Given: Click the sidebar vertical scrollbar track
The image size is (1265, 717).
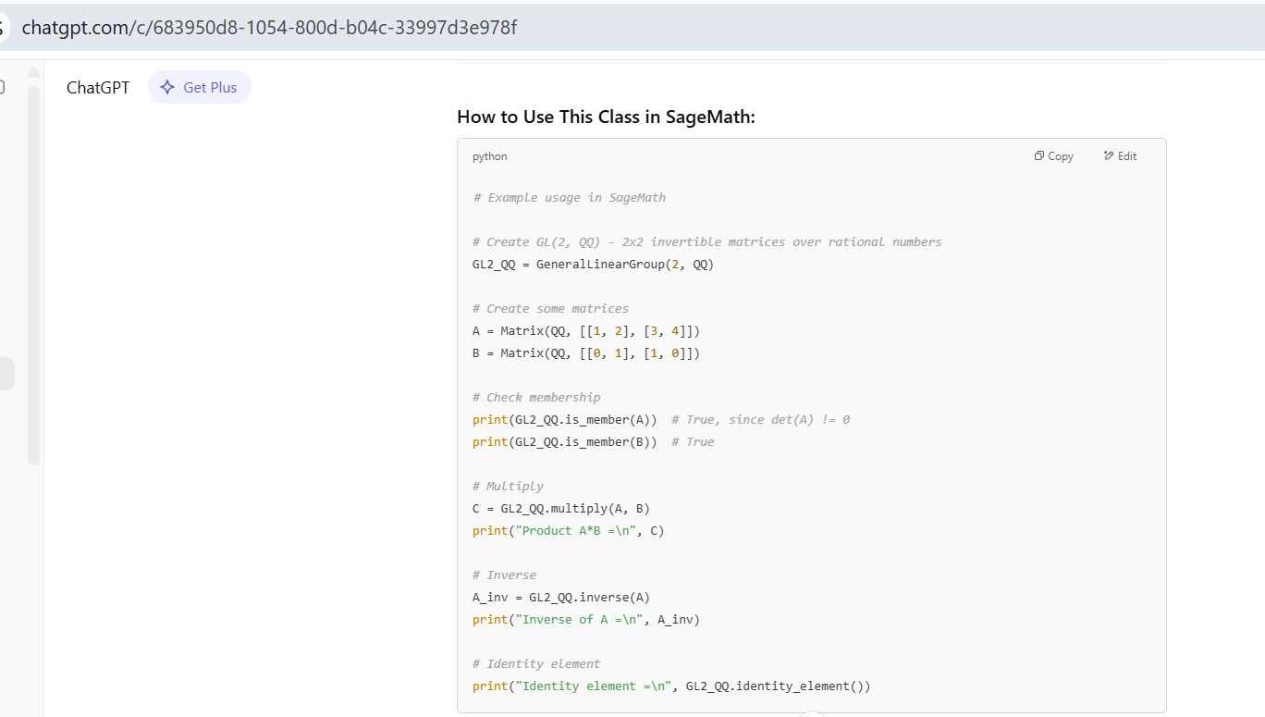Looking at the screenshot, I should (x=34, y=278).
